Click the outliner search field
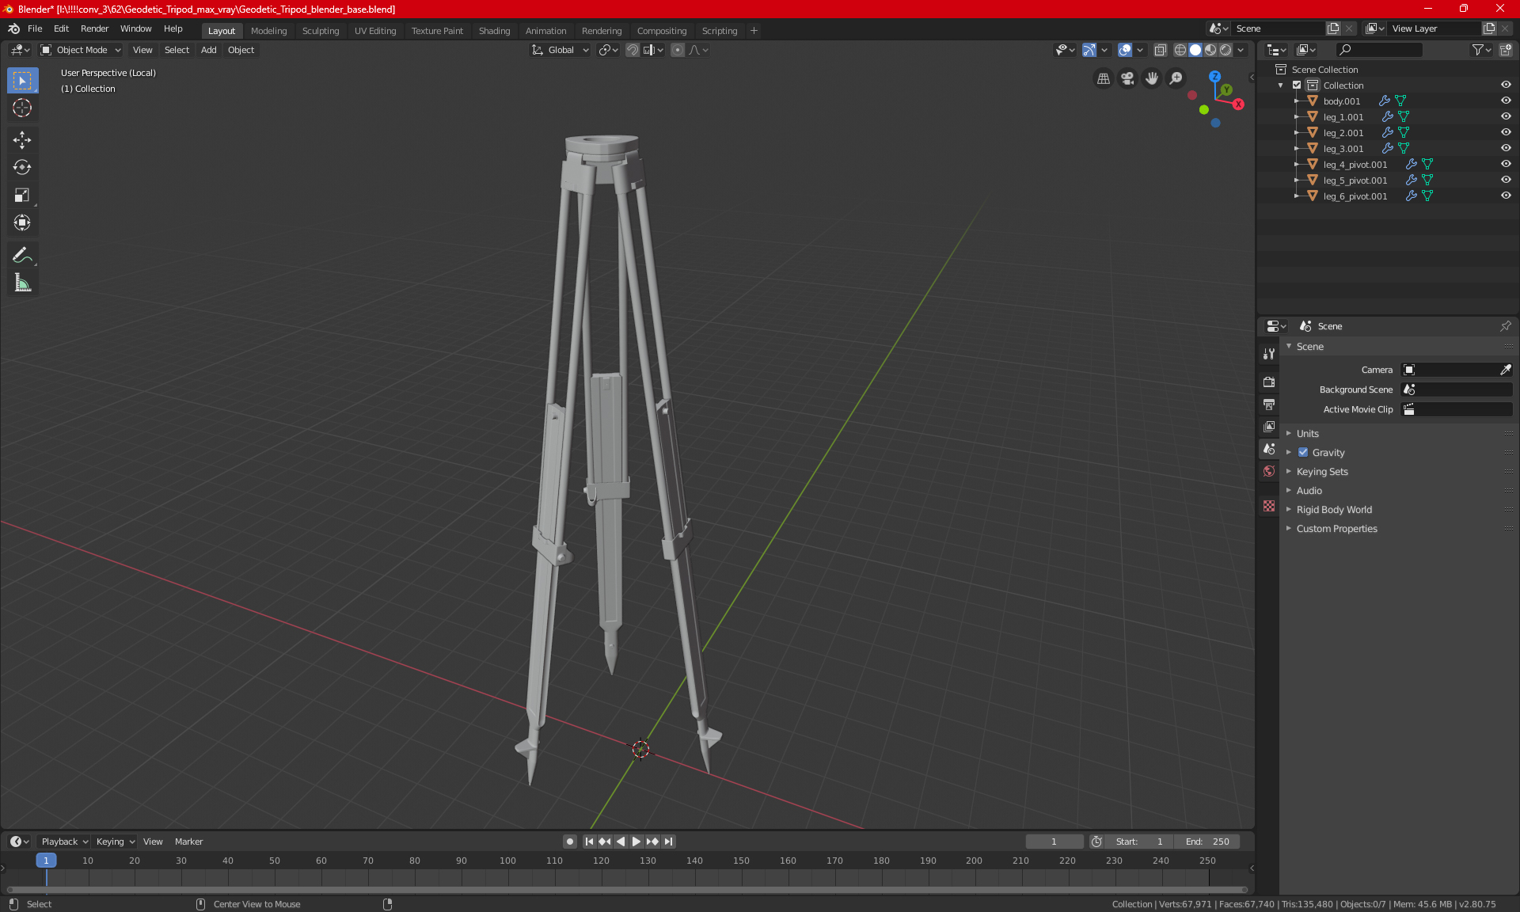The height and width of the screenshot is (912, 1520). click(x=1378, y=50)
